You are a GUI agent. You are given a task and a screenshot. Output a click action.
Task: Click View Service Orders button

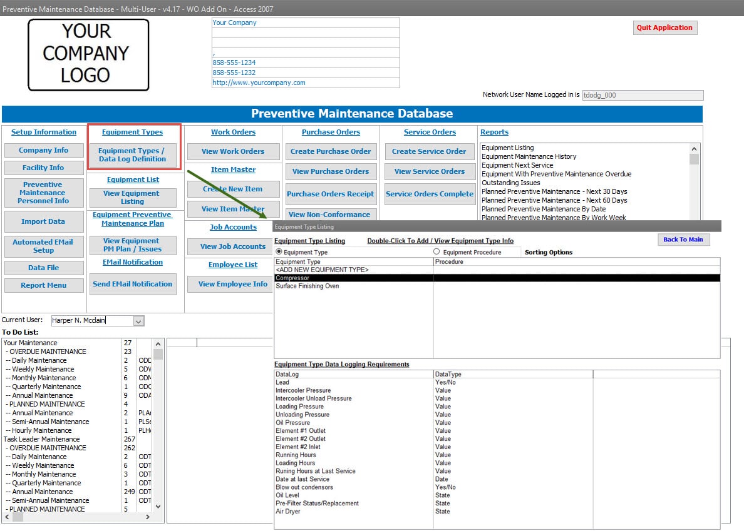pyautogui.click(x=430, y=171)
